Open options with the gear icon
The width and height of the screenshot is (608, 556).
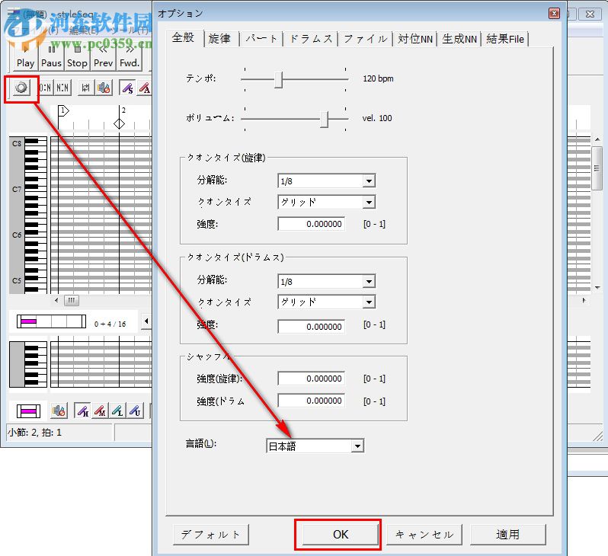21,88
